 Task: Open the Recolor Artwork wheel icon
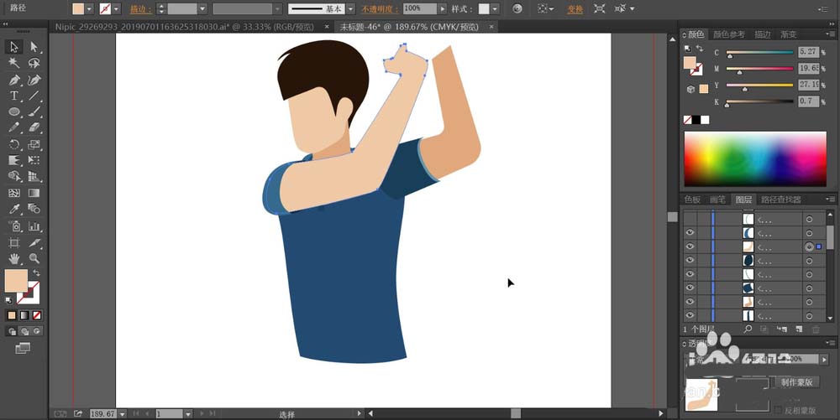coord(517,8)
